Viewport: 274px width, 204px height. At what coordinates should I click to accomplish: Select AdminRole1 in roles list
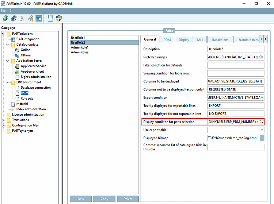104,47
